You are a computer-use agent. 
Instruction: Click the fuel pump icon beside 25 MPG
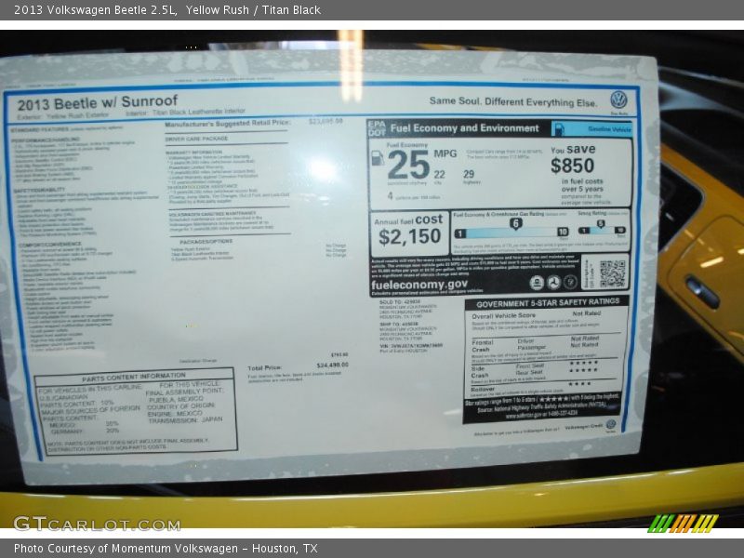tap(378, 158)
